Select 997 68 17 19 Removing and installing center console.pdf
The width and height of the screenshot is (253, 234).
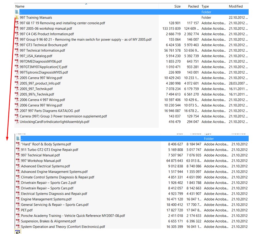63,23
